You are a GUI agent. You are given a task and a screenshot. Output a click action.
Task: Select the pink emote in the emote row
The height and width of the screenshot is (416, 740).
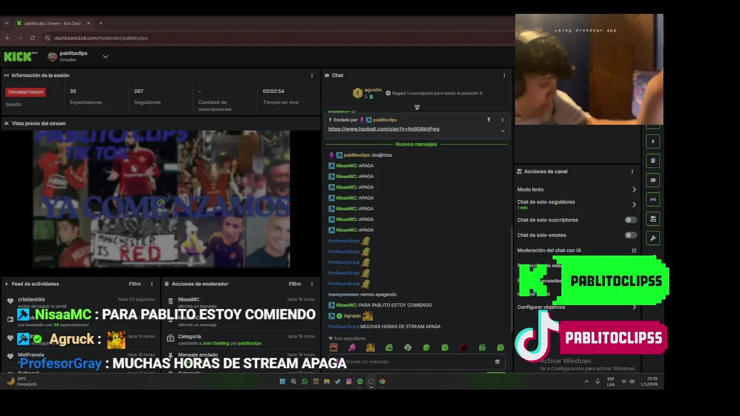coord(352,347)
